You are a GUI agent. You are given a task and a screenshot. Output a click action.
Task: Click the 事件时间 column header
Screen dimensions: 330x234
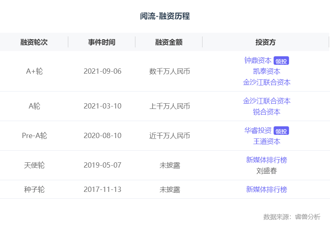[102, 42]
